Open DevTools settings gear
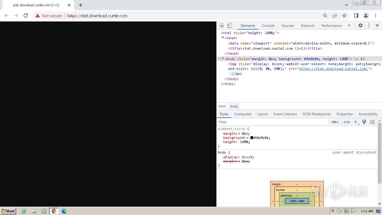 (x=361, y=26)
